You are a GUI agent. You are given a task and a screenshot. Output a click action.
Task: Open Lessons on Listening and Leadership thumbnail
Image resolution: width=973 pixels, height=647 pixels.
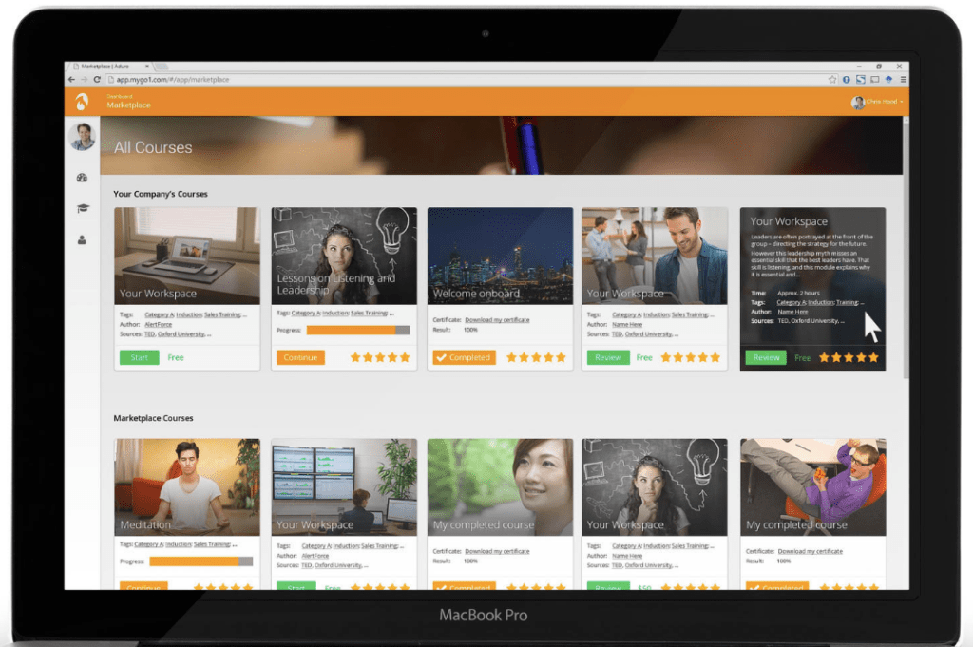(x=344, y=256)
